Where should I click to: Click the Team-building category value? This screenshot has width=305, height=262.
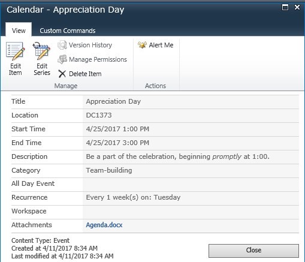(109, 170)
